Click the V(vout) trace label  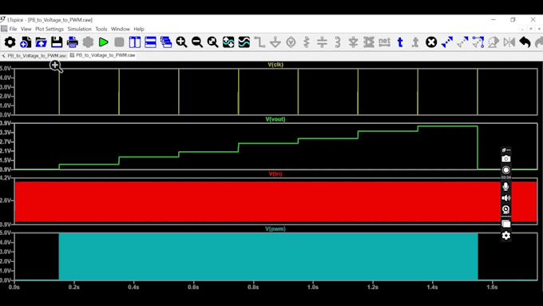coord(275,119)
